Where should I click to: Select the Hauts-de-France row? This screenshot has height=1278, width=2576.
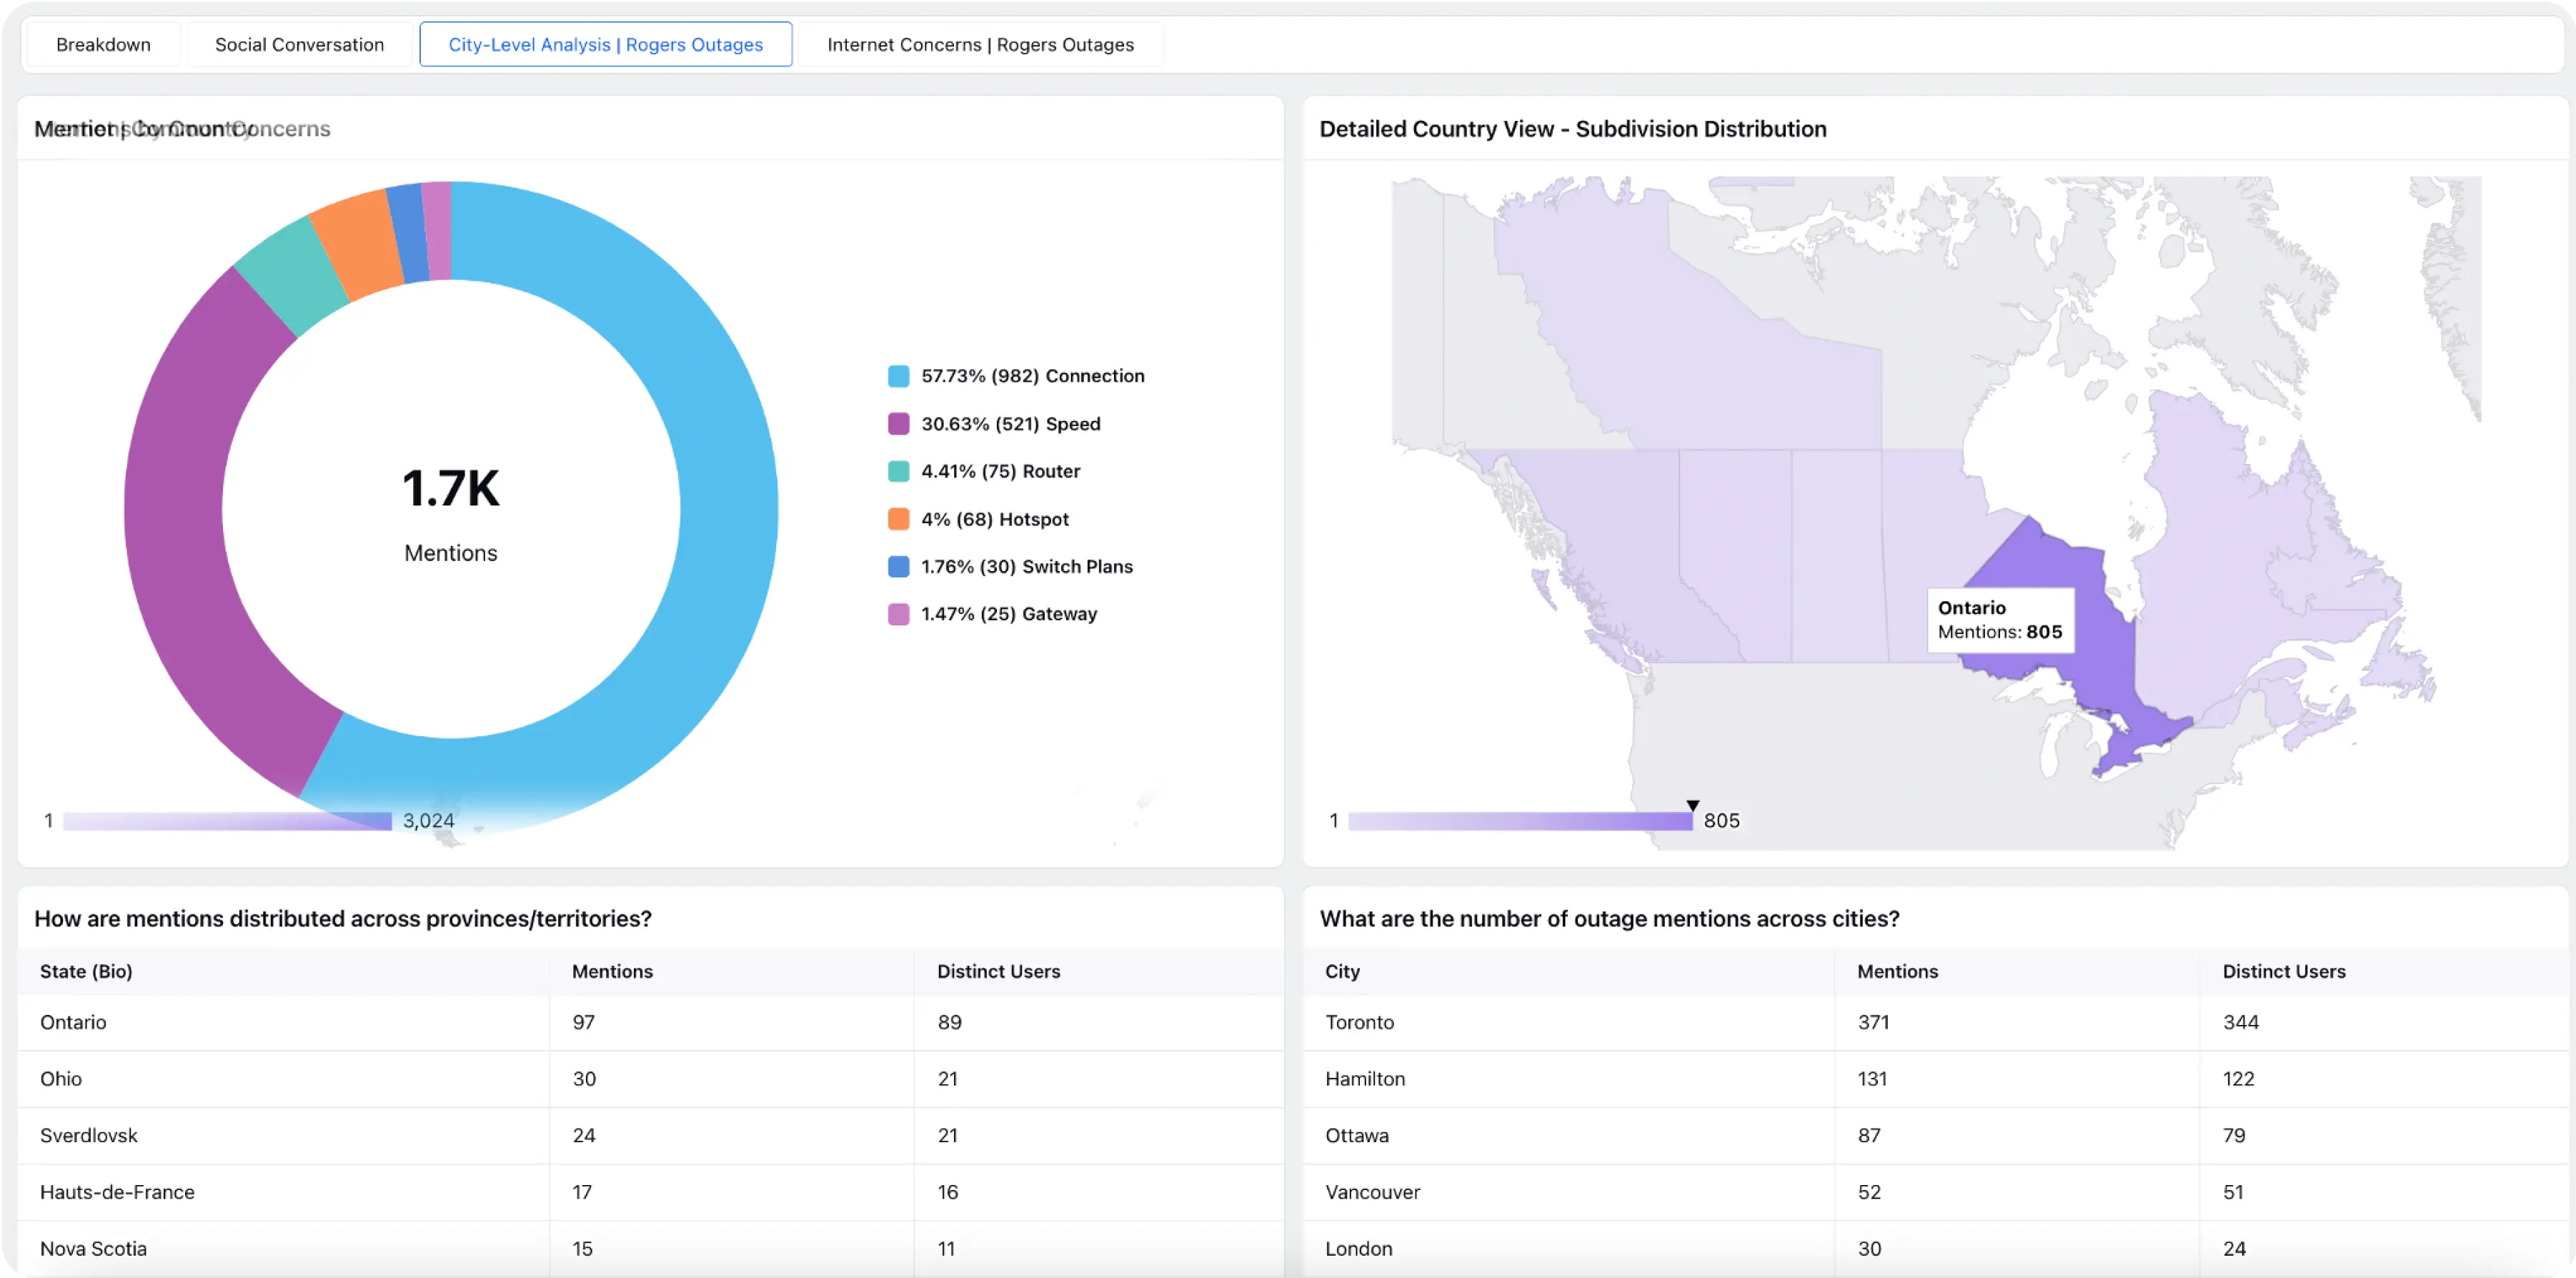(650, 1192)
